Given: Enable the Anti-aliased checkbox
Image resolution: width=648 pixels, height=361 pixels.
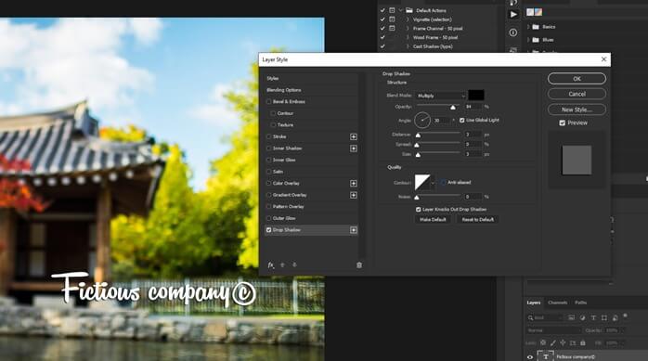Looking at the screenshot, I should click(x=444, y=182).
